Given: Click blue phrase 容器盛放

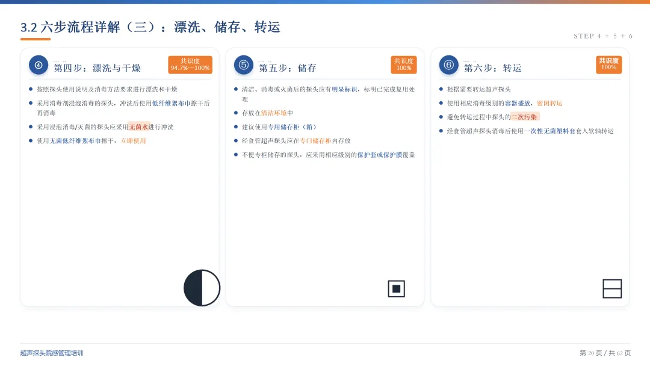Looking at the screenshot, I should [x=518, y=103].
